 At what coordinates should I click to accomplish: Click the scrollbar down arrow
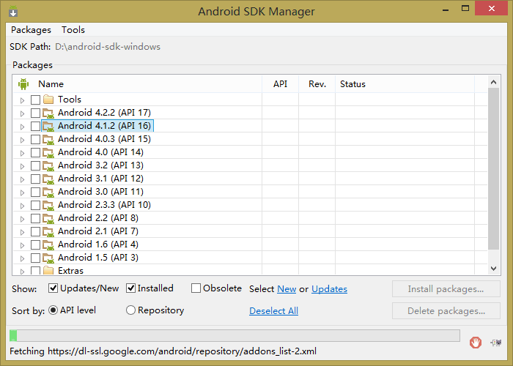pos(493,269)
